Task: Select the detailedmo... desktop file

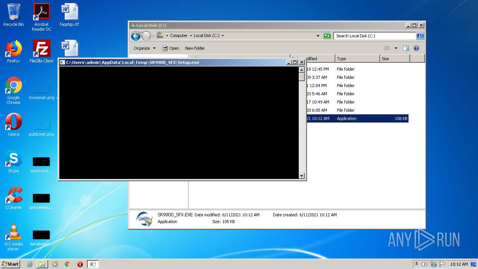Action: (41, 238)
